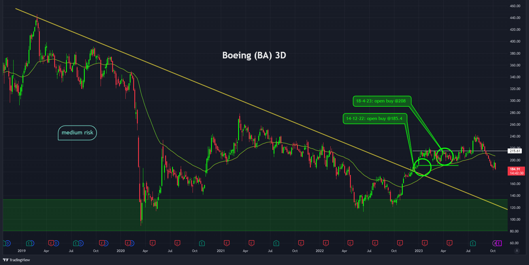Click the 400.00 price axis label

(515, 41)
